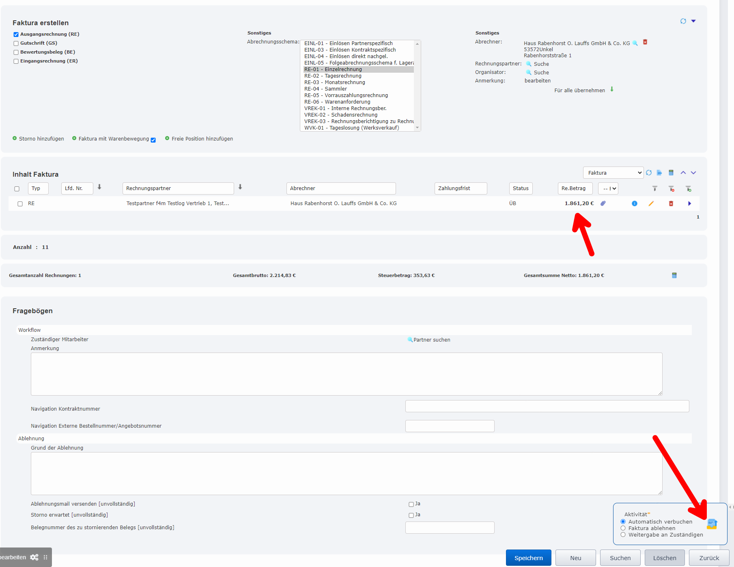Click the Storno hinzufügen link
734x567 pixels.
pos(41,139)
